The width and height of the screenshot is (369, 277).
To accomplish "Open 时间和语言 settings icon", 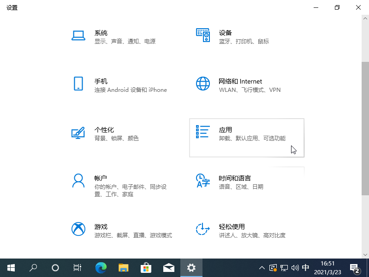I will tap(203, 181).
